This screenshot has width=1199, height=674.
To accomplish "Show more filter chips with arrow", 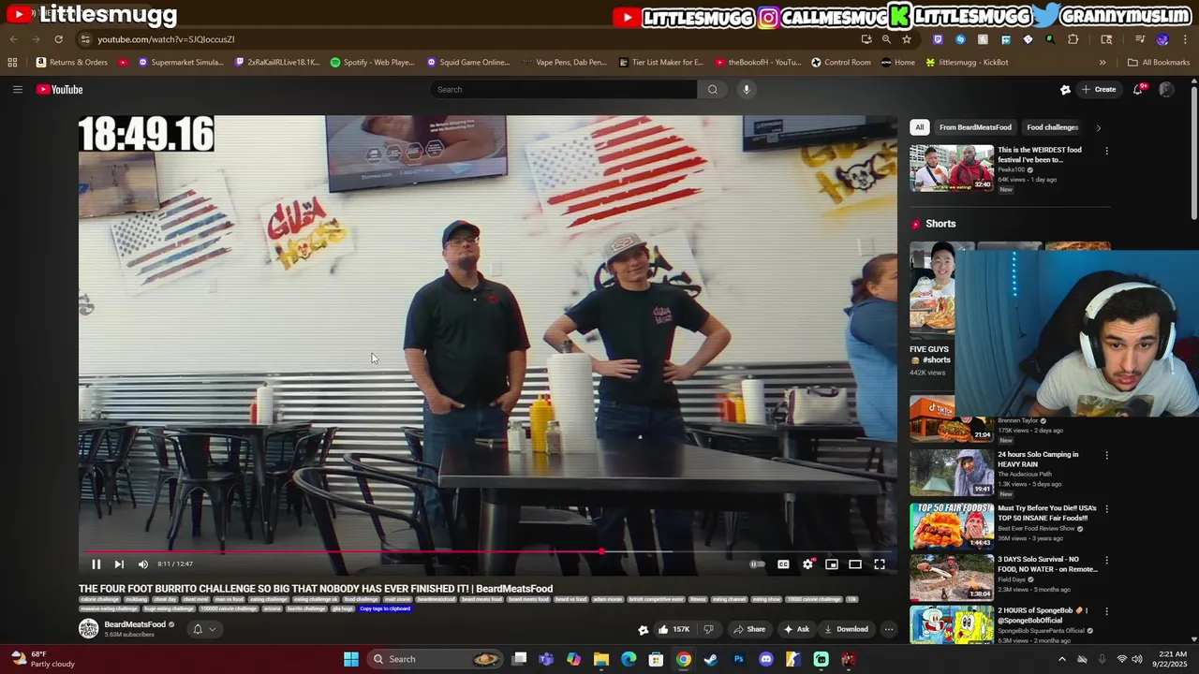I will click(x=1098, y=127).
